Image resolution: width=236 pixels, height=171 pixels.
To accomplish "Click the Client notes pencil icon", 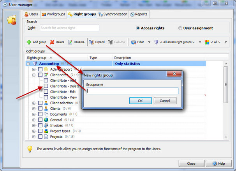I will click(x=46, y=75).
